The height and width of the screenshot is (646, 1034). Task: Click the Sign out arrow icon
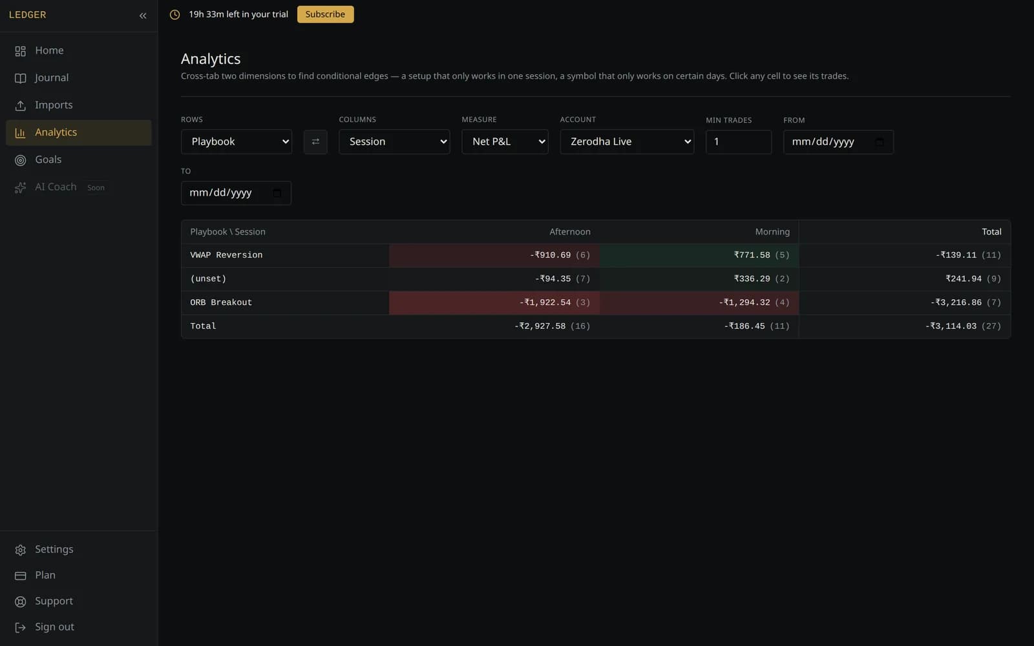(21, 627)
